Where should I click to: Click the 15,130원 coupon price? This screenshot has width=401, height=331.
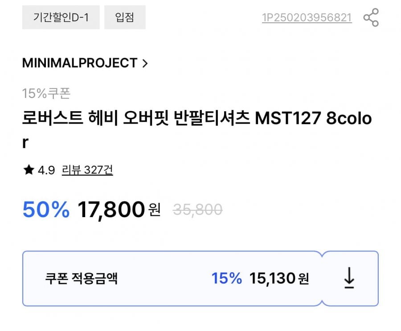point(278,279)
